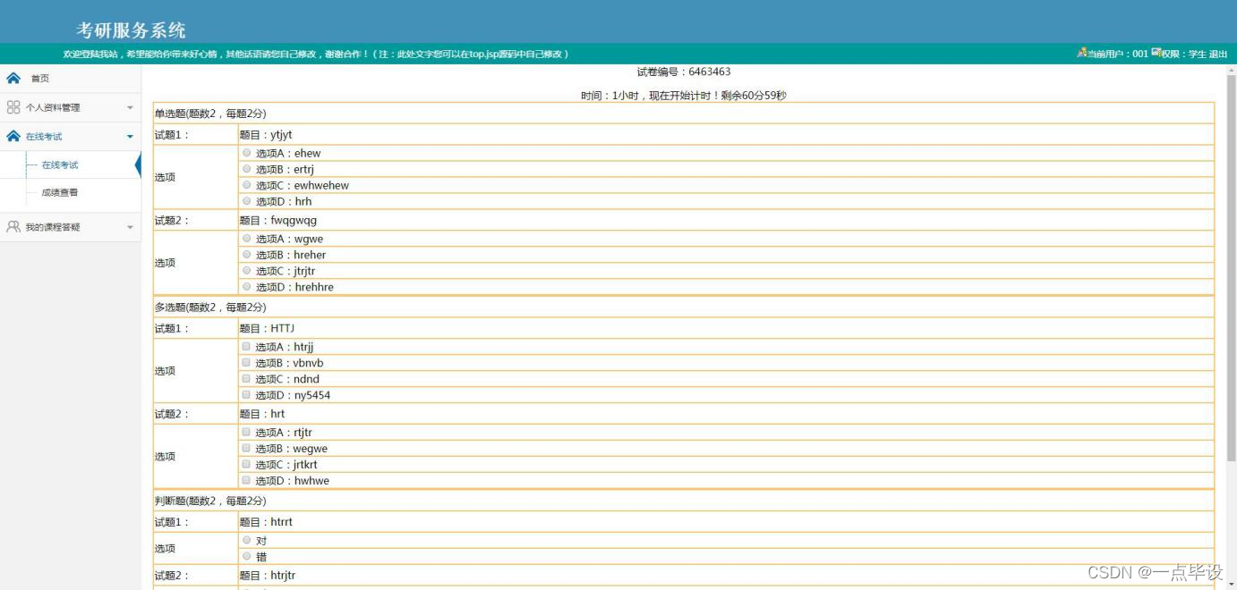Click the house icon beside 在线考试 menu
The height and width of the screenshot is (590, 1237).
13,136
